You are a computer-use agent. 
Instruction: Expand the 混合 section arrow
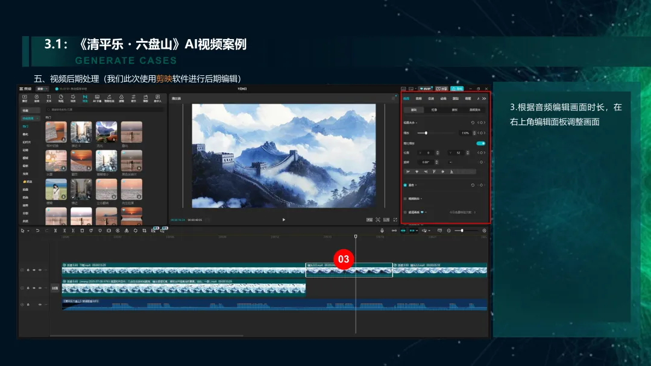point(416,185)
